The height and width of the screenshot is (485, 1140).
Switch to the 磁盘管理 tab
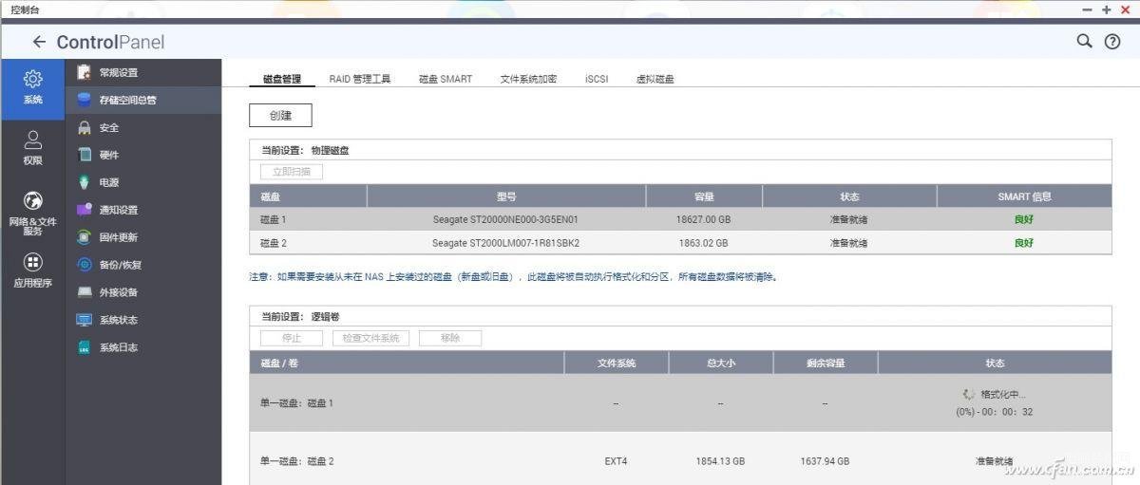click(281, 79)
